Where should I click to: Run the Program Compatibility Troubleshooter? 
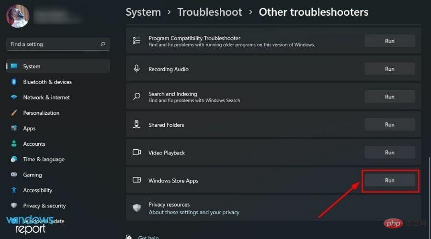389,41
